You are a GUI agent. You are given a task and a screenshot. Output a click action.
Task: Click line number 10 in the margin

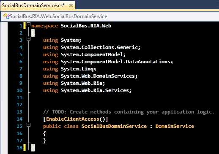[19, 90]
